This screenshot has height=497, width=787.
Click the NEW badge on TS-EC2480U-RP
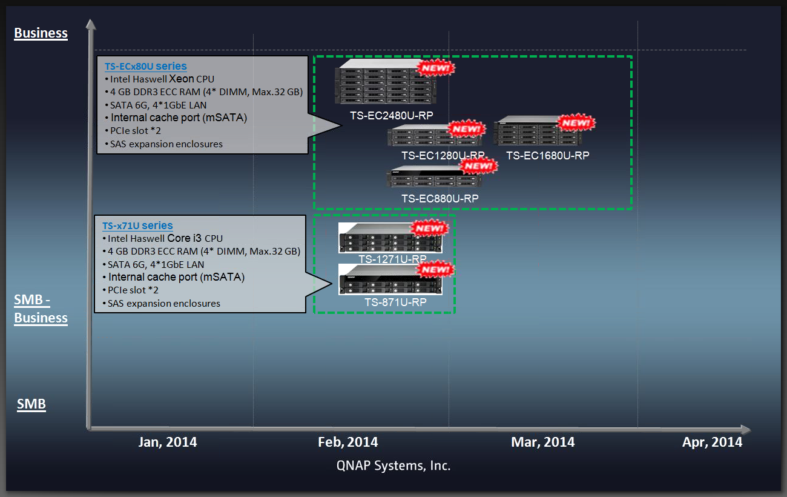click(438, 67)
